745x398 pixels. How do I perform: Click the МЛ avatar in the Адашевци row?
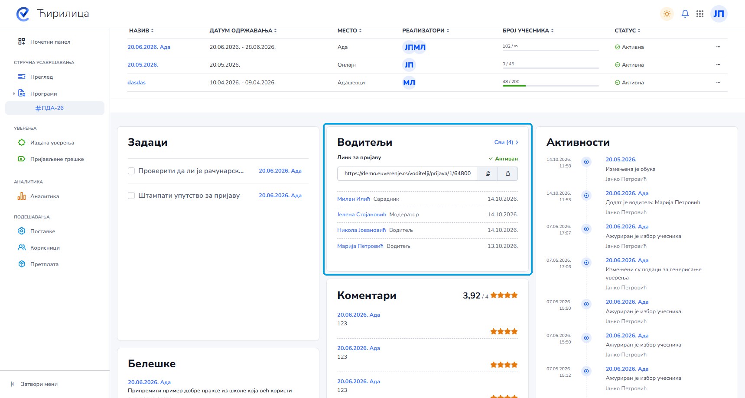coord(409,83)
